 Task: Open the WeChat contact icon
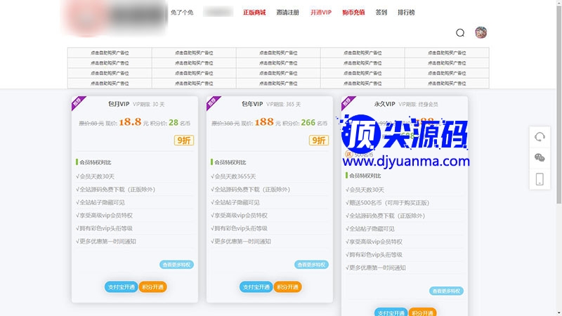(540, 158)
